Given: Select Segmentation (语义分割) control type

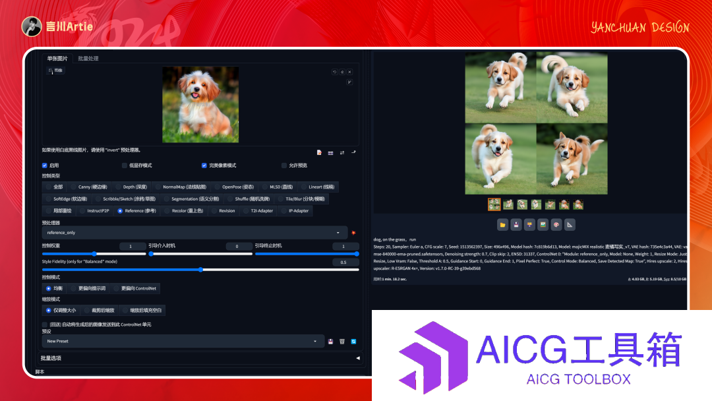Looking at the screenshot, I should 192,199.
